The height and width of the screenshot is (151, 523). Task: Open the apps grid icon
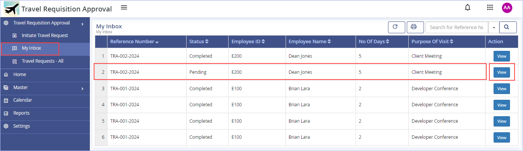click(x=490, y=8)
